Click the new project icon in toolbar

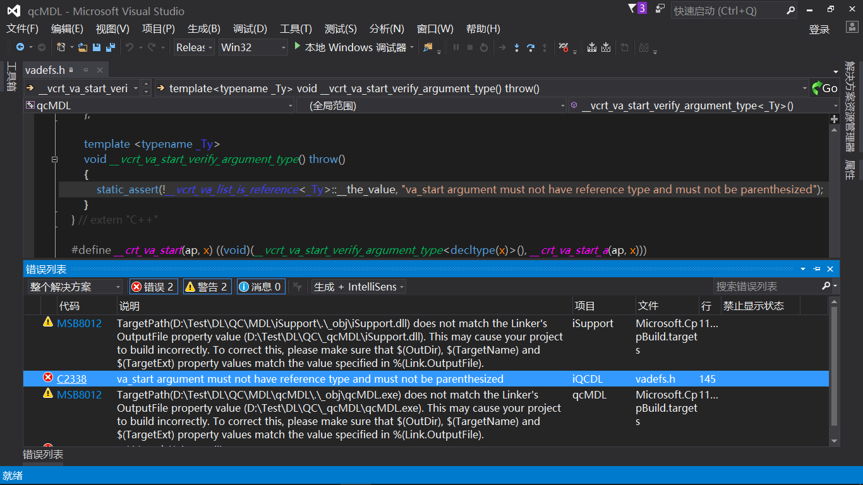coord(61,47)
